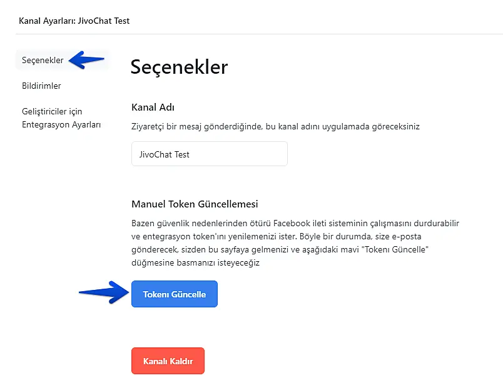Screen dimensions: 503x388
Task: Click the last paragraph line ending "isteyeceğiz"
Action: tap(195, 263)
